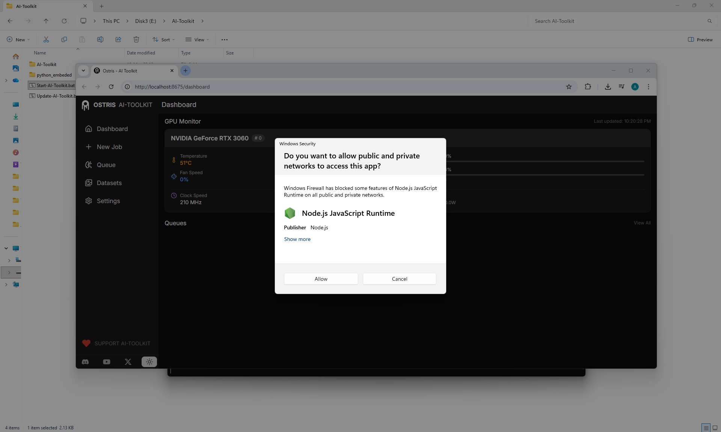Open the YouTube icon in sidebar footer
The width and height of the screenshot is (721, 432).
pos(107,362)
